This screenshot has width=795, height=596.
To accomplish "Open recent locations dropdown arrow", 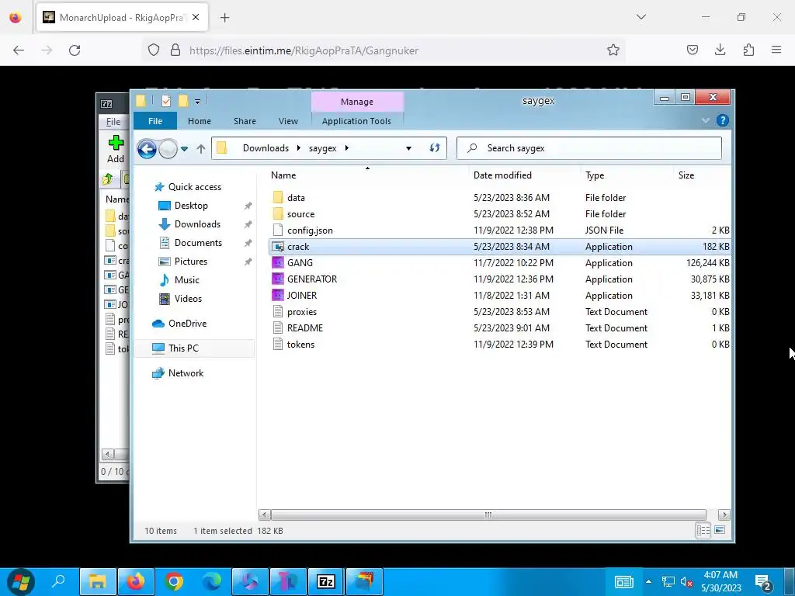I will 185,148.
